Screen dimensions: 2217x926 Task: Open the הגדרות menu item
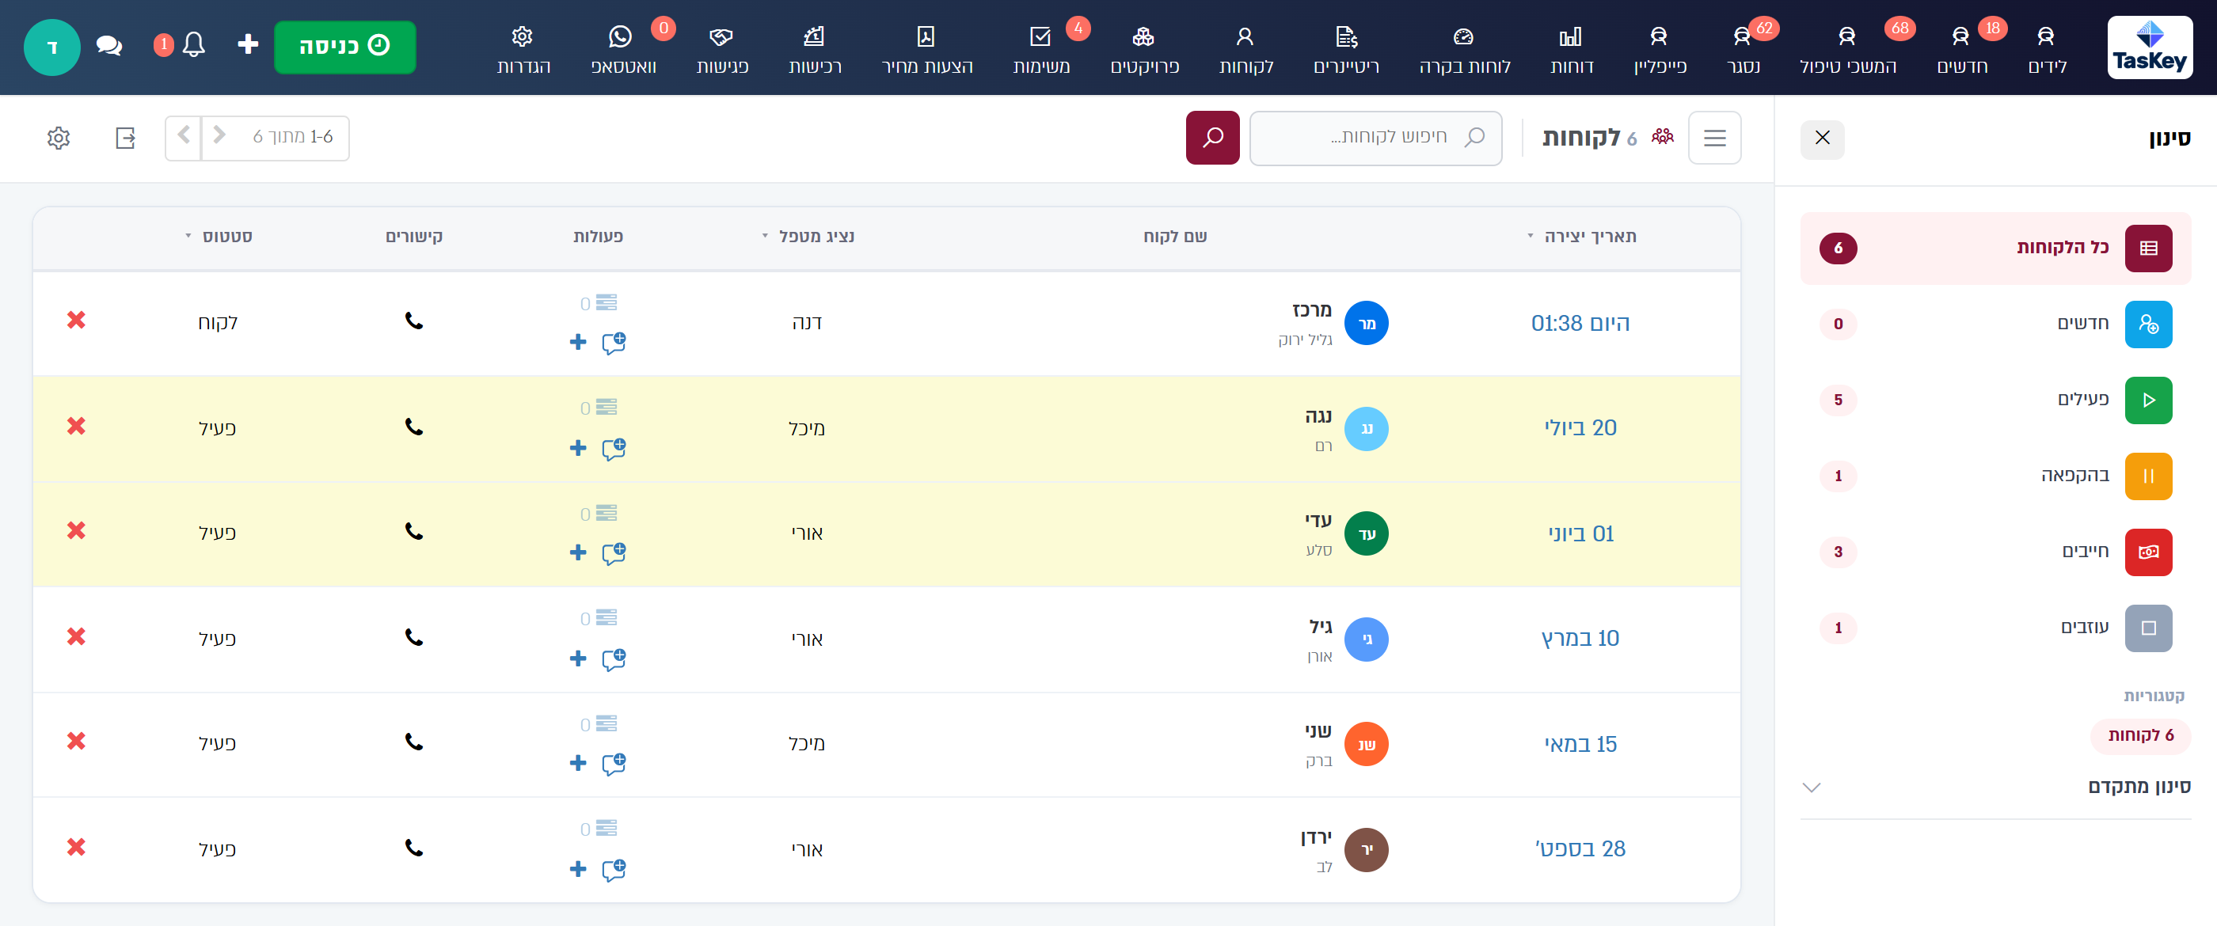point(523,49)
